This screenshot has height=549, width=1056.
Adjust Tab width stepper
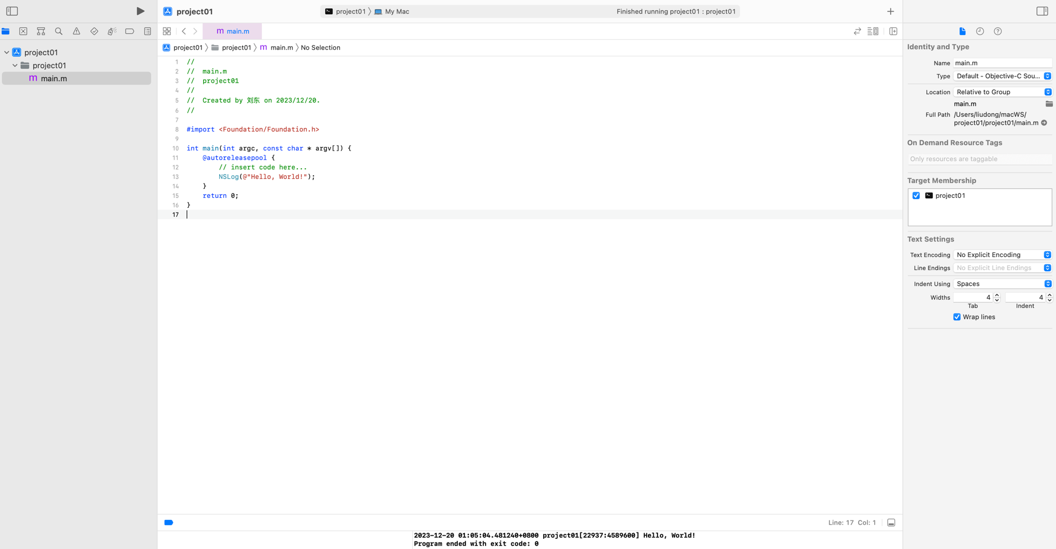[997, 297]
